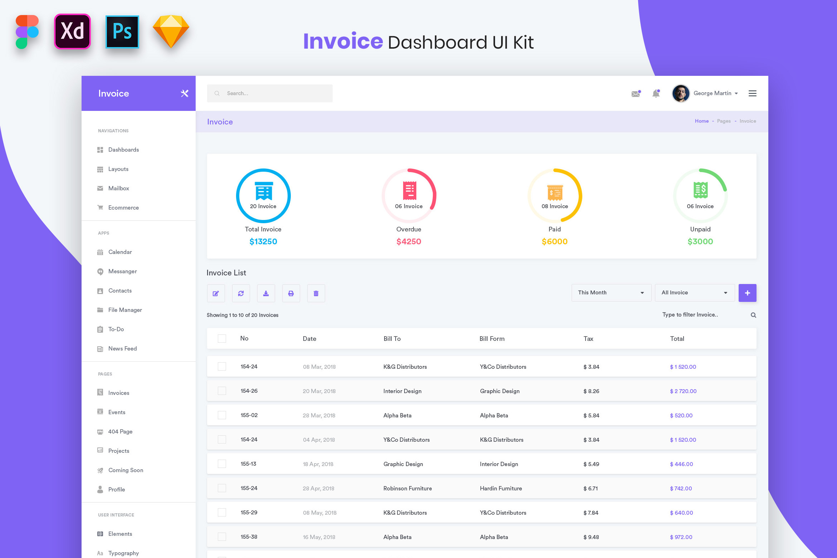
Task: Click the Overdue circular progress ring
Action: click(x=408, y=196)
